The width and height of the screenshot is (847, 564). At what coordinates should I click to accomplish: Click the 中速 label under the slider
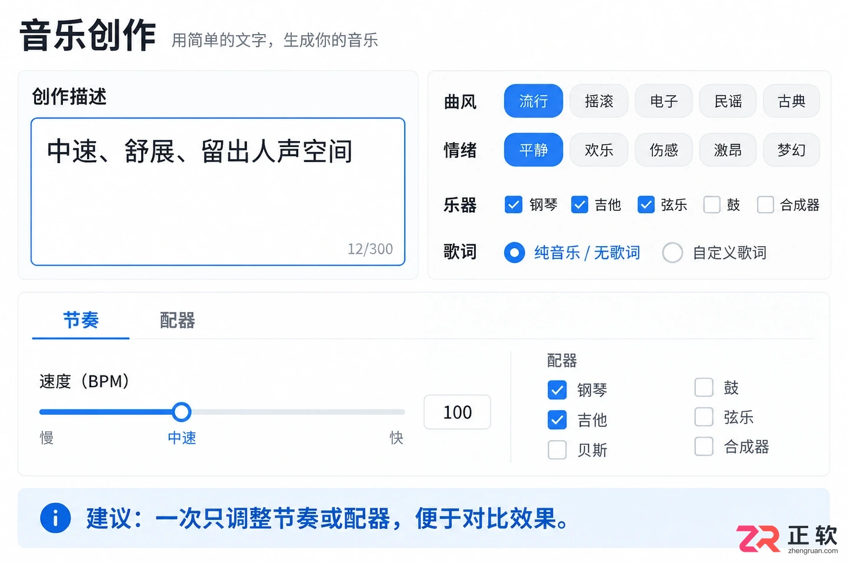point(182,438)
